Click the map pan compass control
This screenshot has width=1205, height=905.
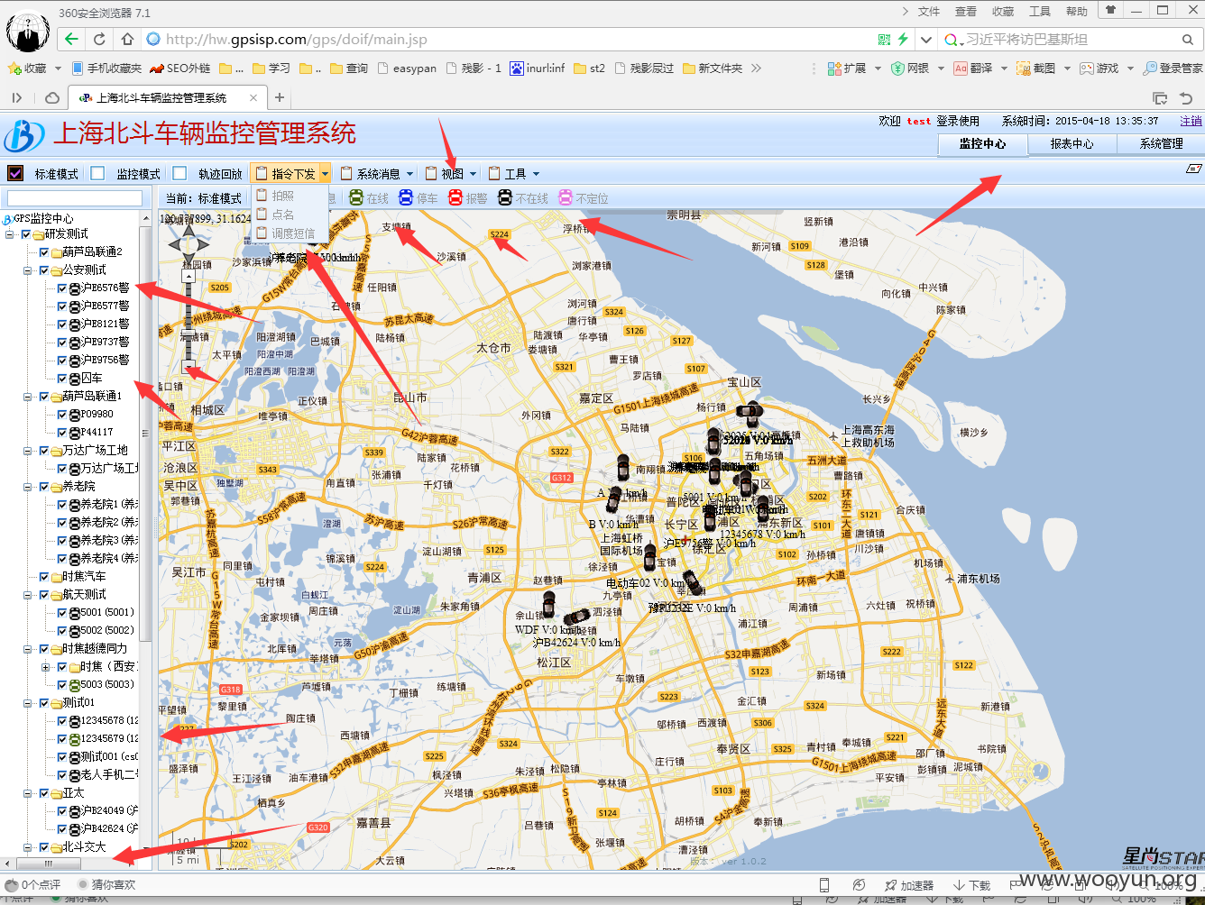189,243
